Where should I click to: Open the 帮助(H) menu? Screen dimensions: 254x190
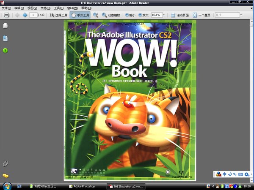click(x=86, y=8)
